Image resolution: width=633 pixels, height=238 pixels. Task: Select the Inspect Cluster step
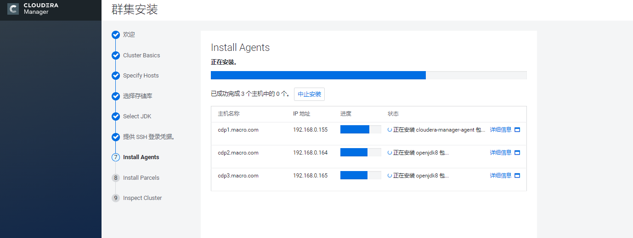tap(142, 198)
